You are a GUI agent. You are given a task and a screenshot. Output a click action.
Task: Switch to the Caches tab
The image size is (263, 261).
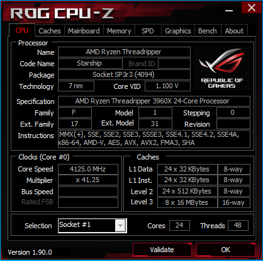pyautogui.click(x=50, y=31)
